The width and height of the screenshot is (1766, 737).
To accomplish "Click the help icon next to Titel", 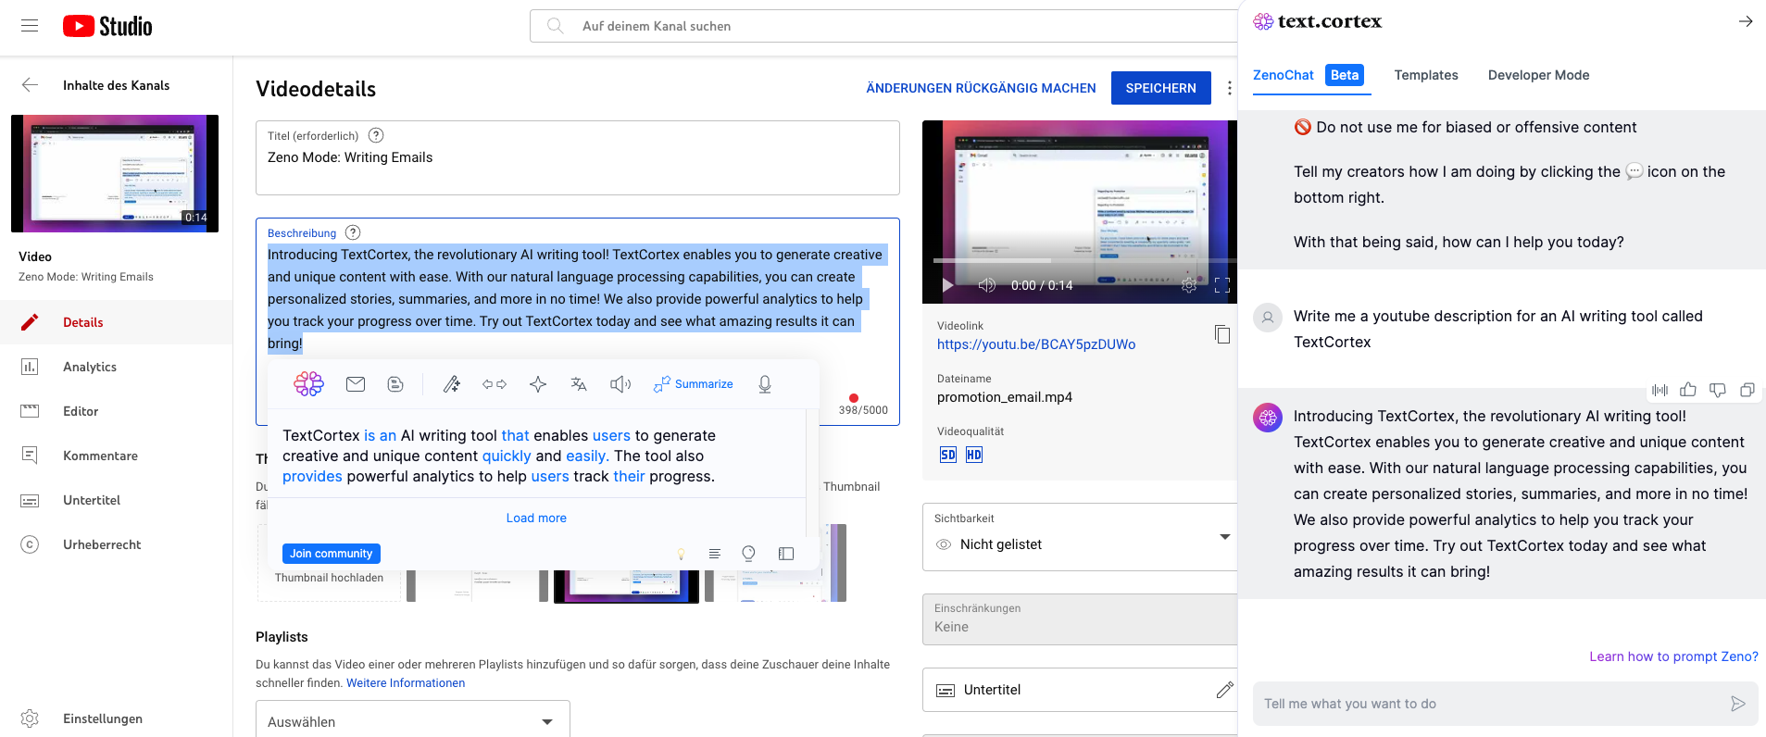I will pyautogui.click(x=376, y=135).
